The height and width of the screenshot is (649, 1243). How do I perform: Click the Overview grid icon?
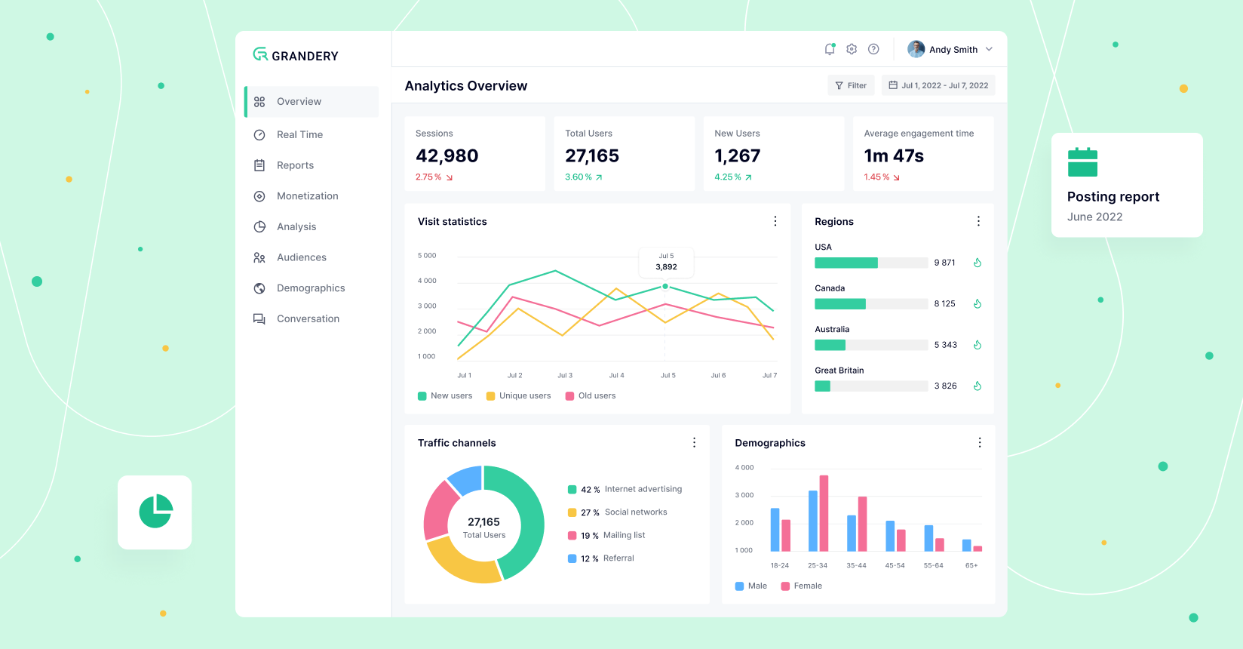coord(259,102)
